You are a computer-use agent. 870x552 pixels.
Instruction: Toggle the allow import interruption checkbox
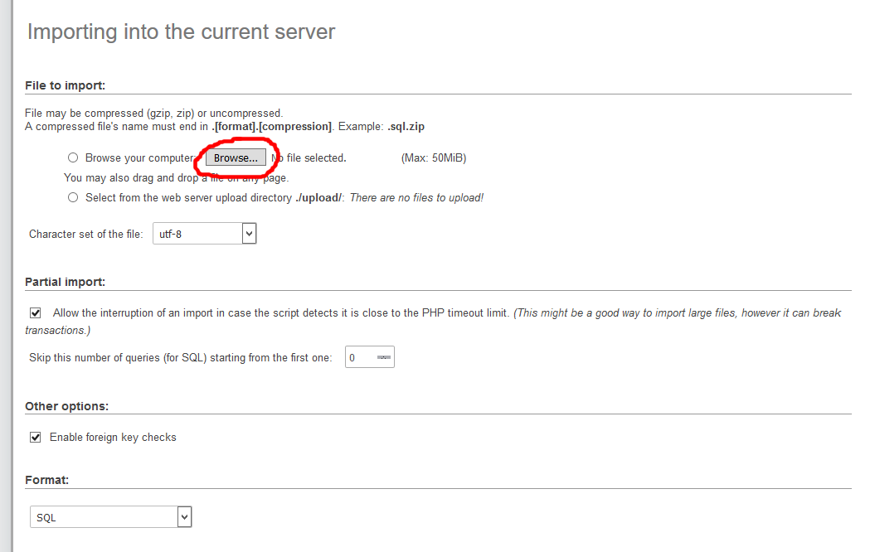click(36, 313)
